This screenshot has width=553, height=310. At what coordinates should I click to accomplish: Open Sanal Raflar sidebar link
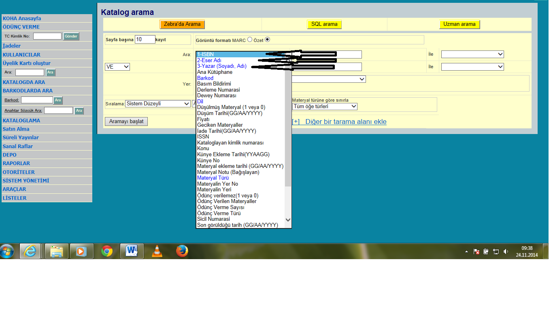tap(18, 146)
